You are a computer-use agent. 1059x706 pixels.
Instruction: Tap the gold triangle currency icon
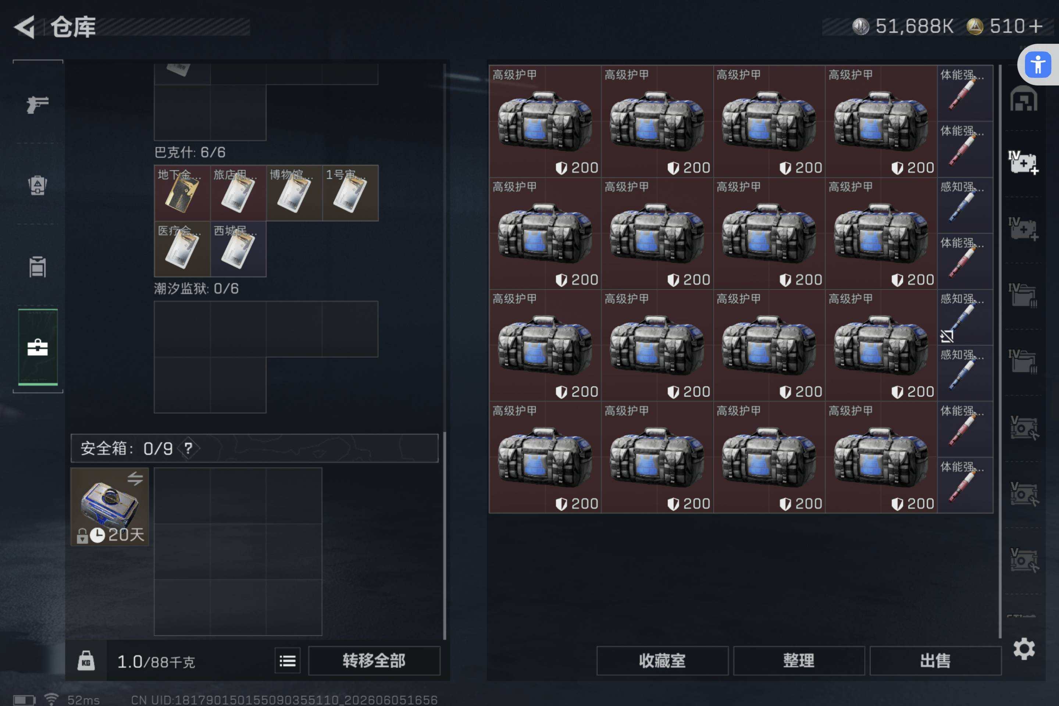pos(975,26)
